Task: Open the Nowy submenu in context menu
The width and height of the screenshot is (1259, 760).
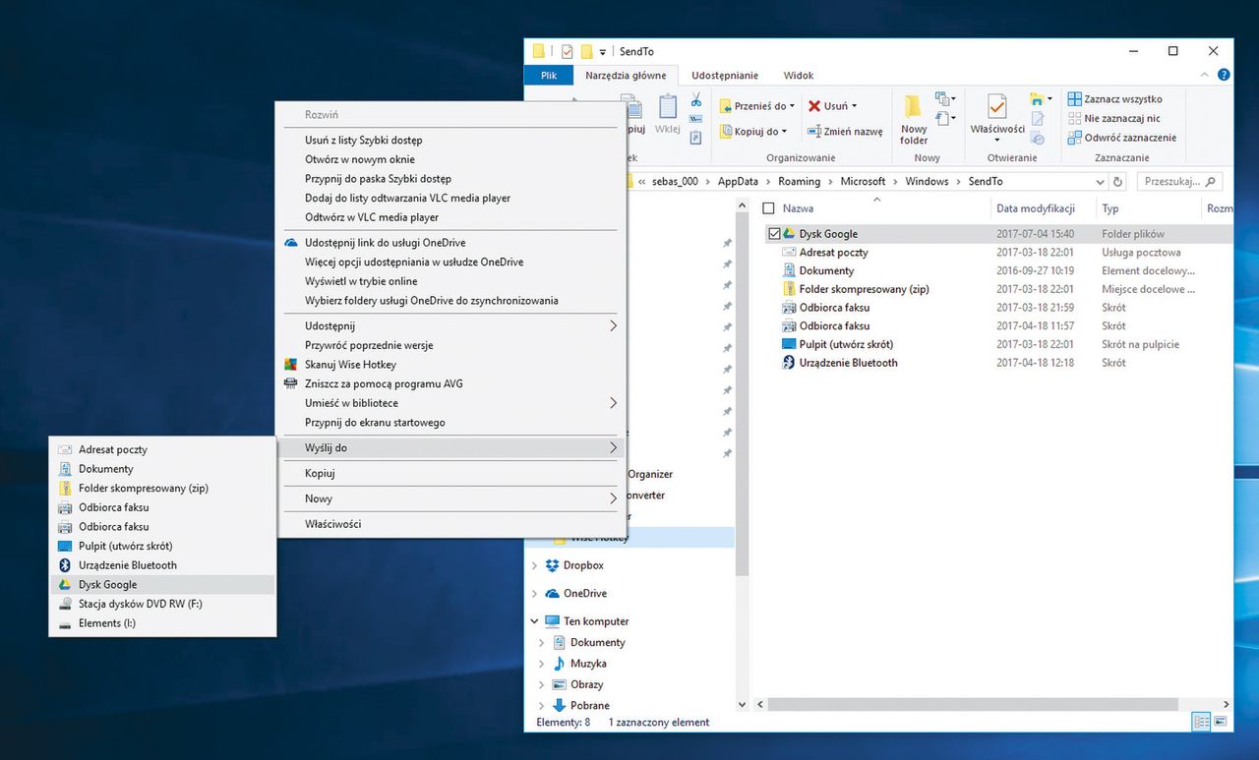Action: [x=450, y=498]
